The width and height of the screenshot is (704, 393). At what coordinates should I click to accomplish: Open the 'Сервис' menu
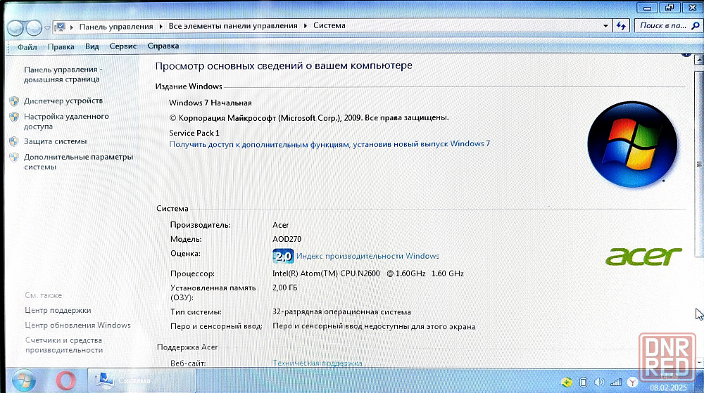(x=123, y=46)
